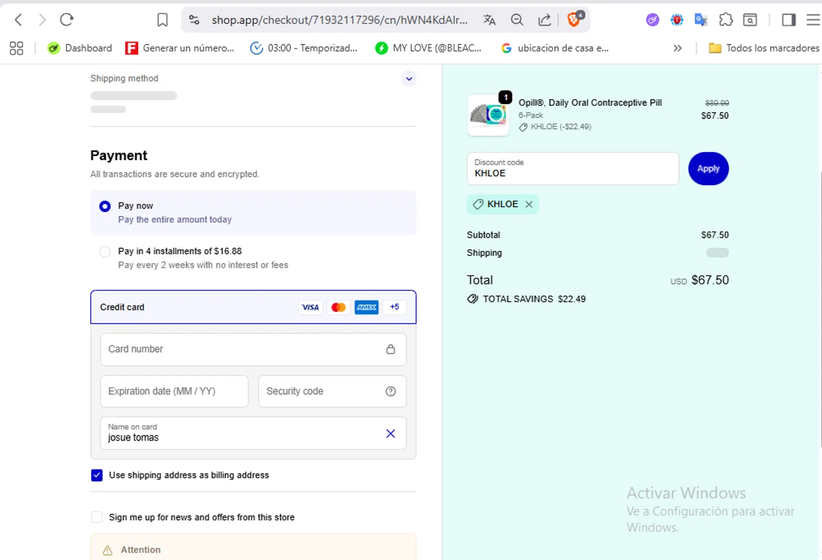Click the Subtotal $67.50 value
Viewport: 822px width, 560px height.
coord(715,235)
